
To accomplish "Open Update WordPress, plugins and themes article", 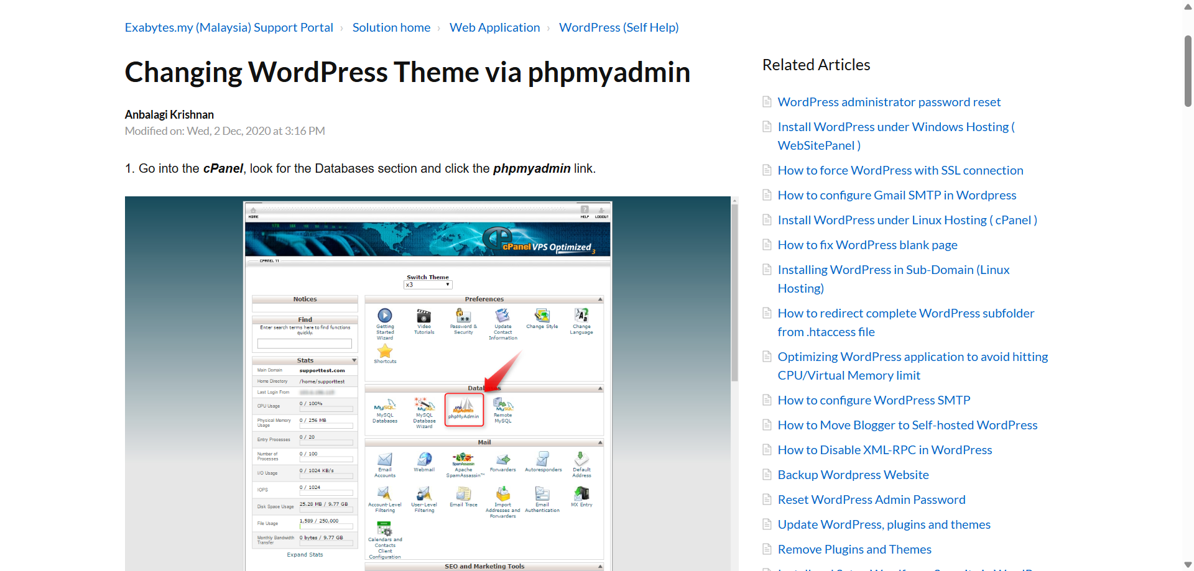I will click(884, 524).
